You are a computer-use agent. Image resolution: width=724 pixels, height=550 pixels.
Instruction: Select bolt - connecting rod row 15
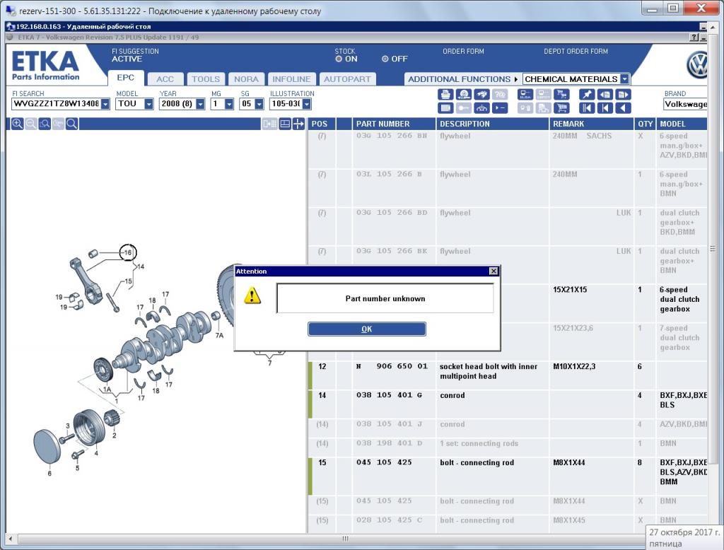click(508, 476)
